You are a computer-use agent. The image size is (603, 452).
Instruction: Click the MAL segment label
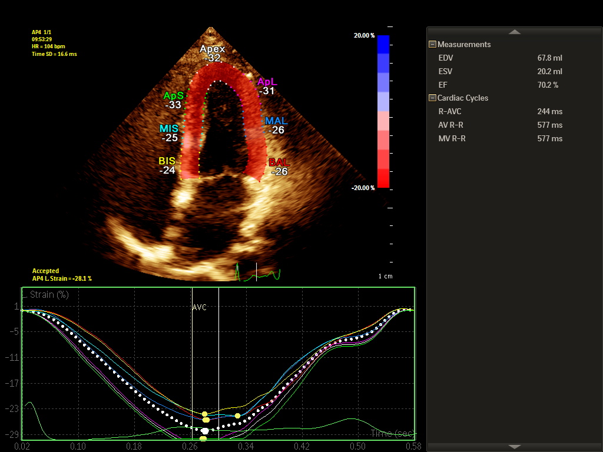[x=276, y=121]
